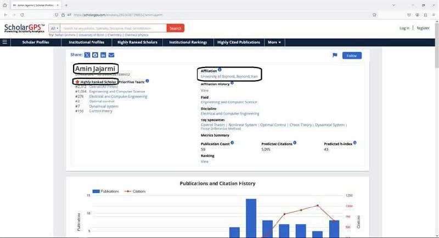Click info icon beside Affiliation
The height and width of the screenshot is (238, 439).
219,70
